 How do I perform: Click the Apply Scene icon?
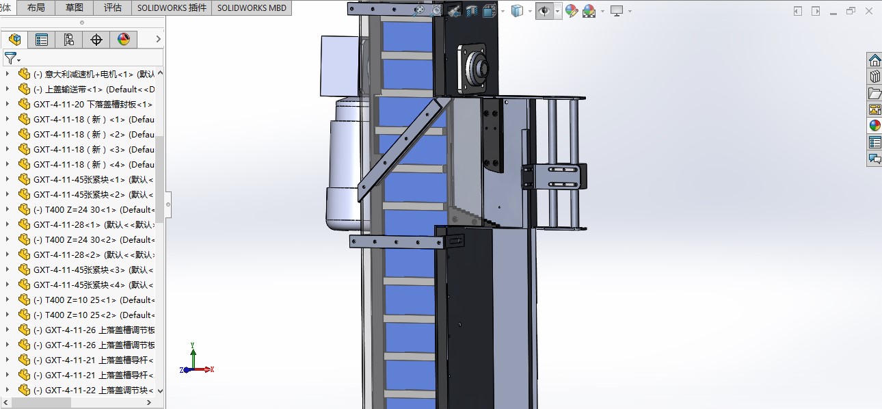click(x=589, y=11)
